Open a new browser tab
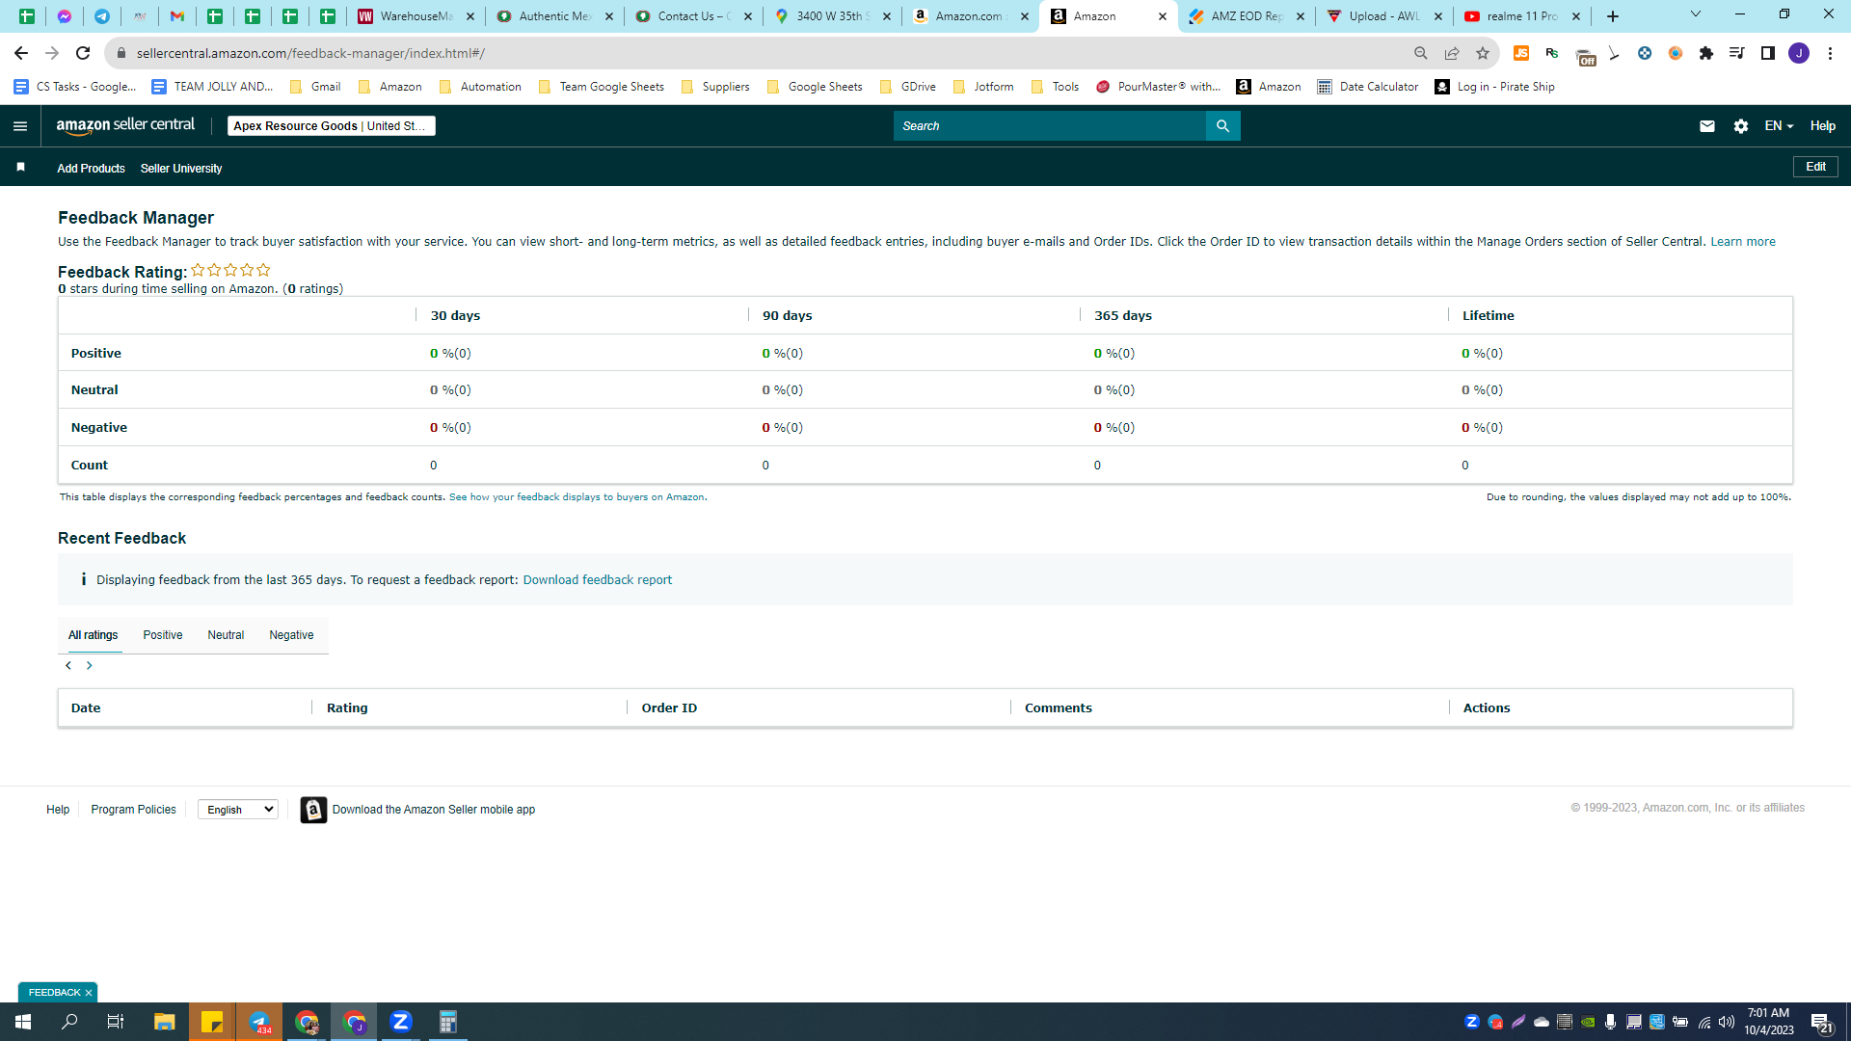The width and height of the screenshot is (1851, 1041). 1613,16
